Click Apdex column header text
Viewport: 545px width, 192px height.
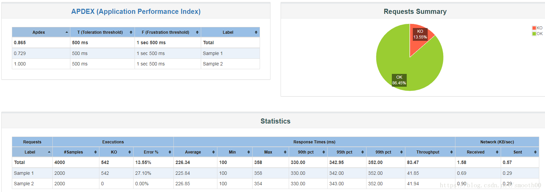39,32
